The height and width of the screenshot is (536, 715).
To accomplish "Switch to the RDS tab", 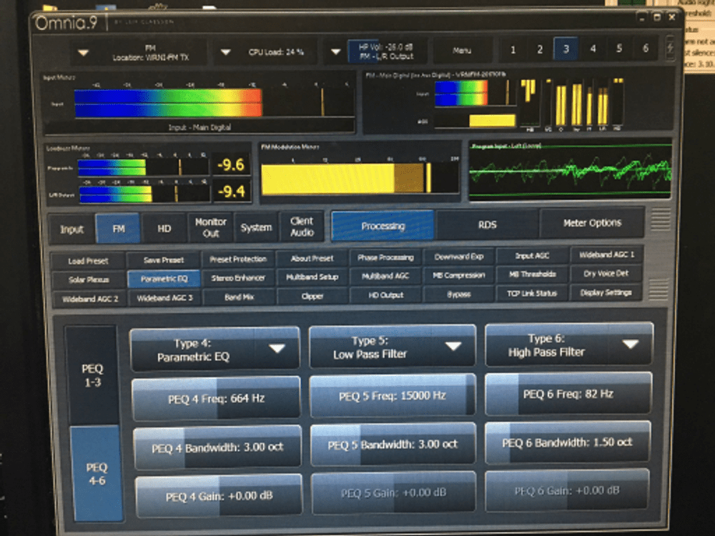I will point(486,225).
